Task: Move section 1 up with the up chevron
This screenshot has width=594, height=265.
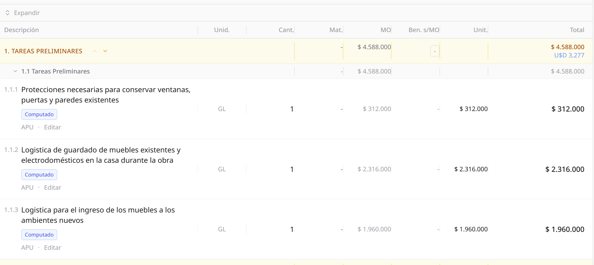Action: (x=95, y=51)
